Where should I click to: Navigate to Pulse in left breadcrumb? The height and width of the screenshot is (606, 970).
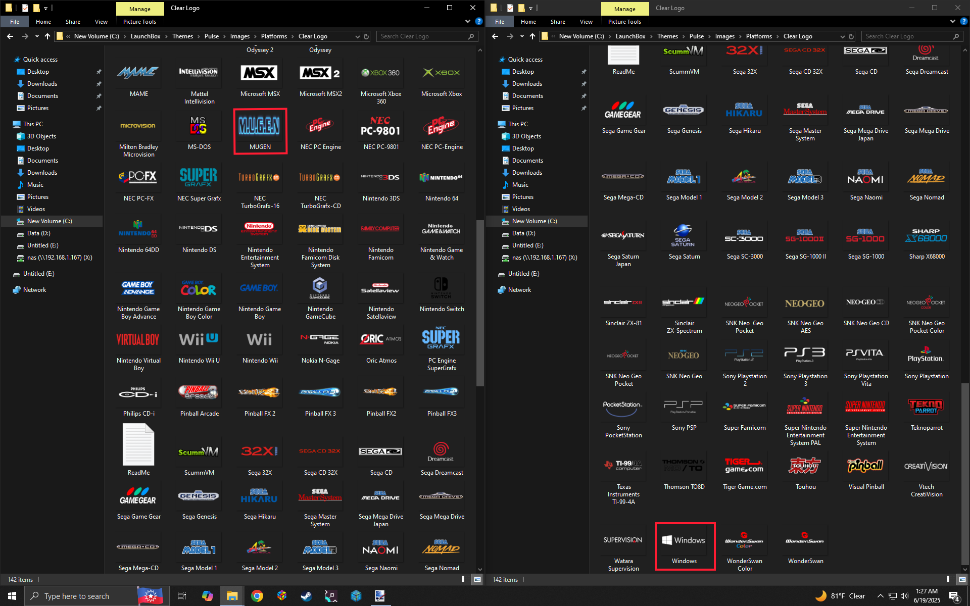(x=212, y=36)
